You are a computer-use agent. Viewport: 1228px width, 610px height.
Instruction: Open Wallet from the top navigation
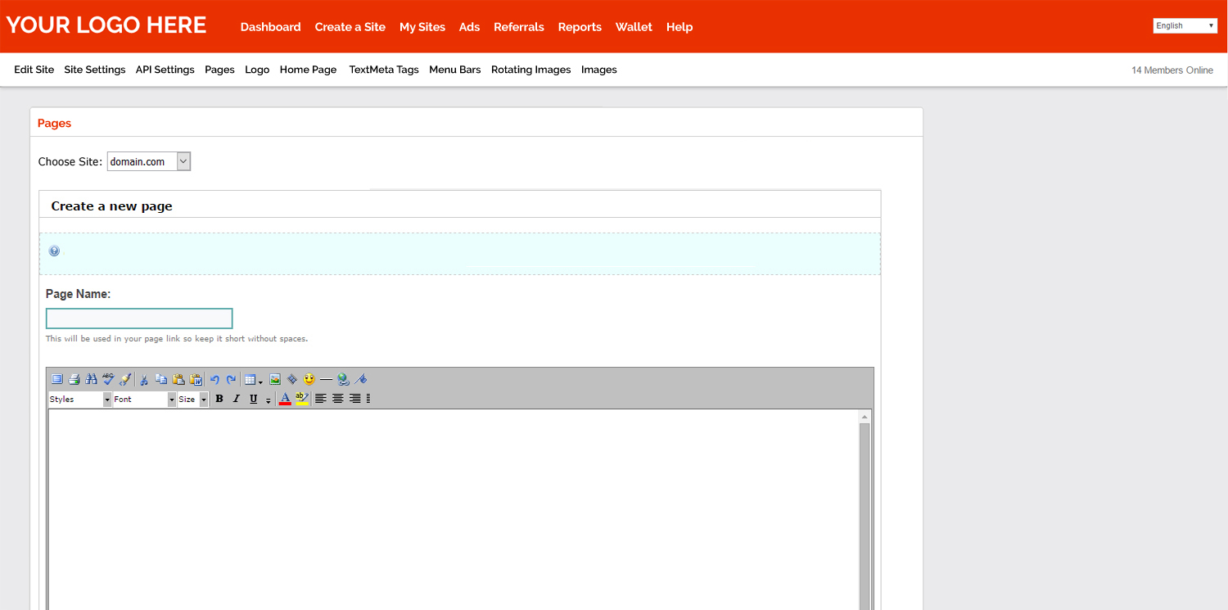tap(634, 27)
